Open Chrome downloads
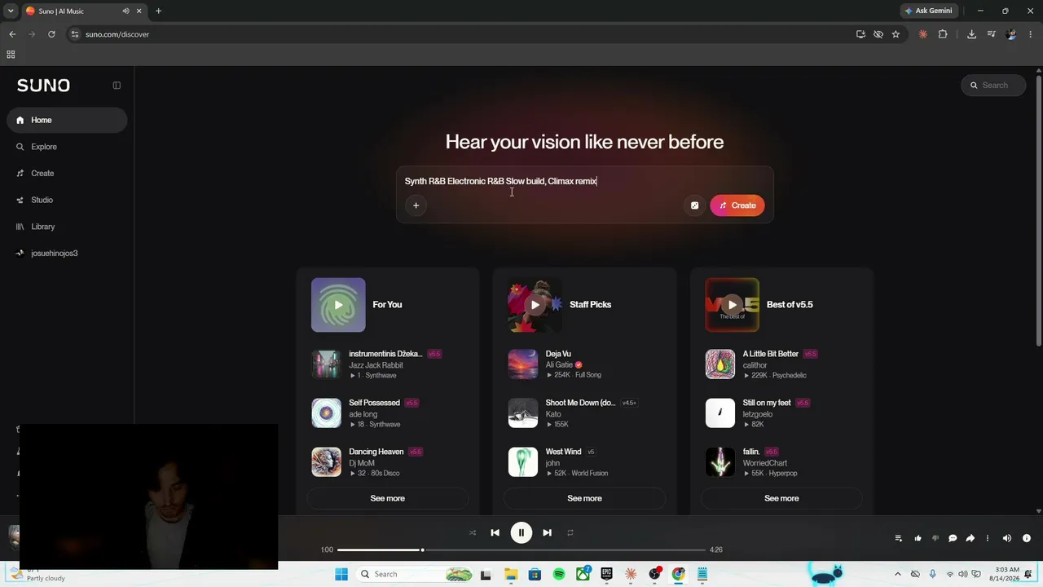 [971, 34]
